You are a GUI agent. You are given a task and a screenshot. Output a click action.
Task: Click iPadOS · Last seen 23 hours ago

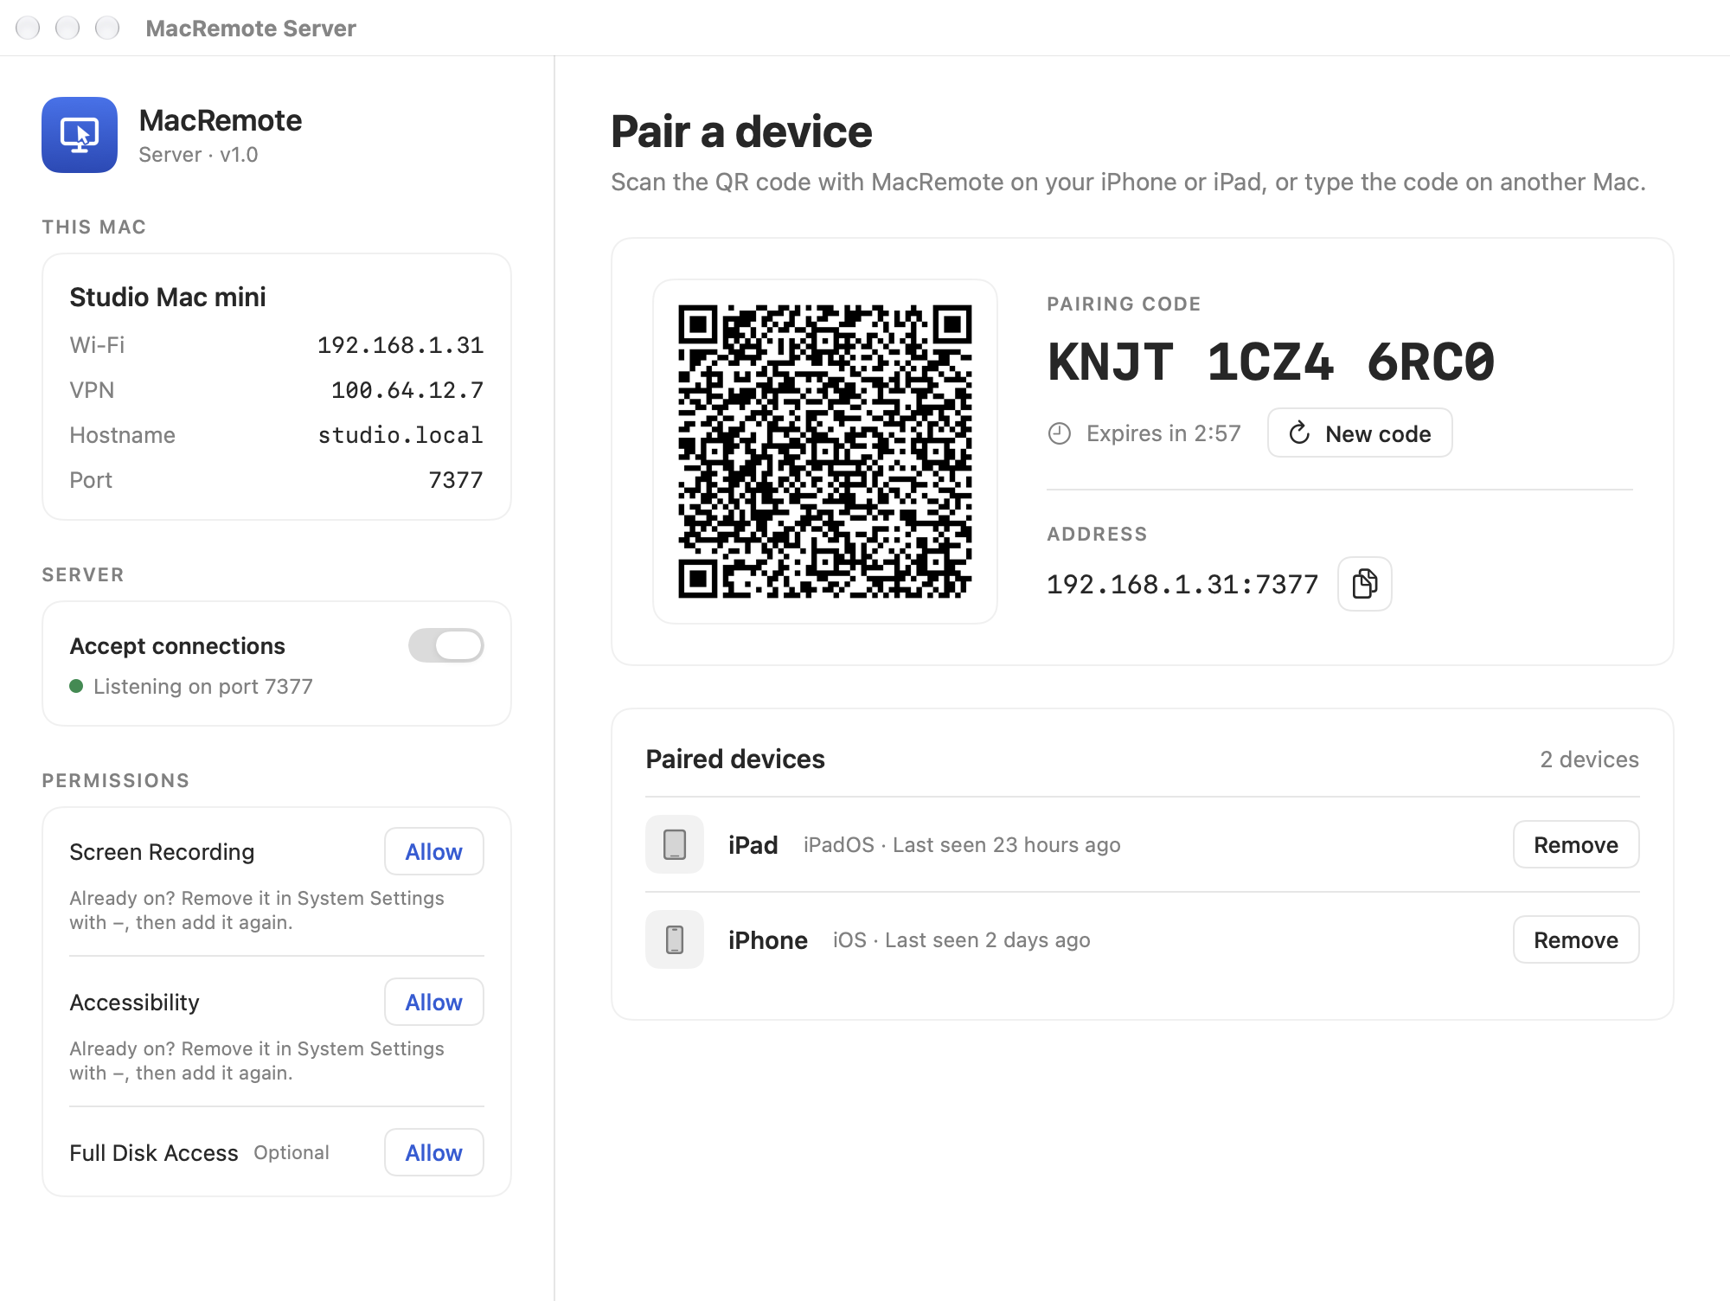click(962, 845)
